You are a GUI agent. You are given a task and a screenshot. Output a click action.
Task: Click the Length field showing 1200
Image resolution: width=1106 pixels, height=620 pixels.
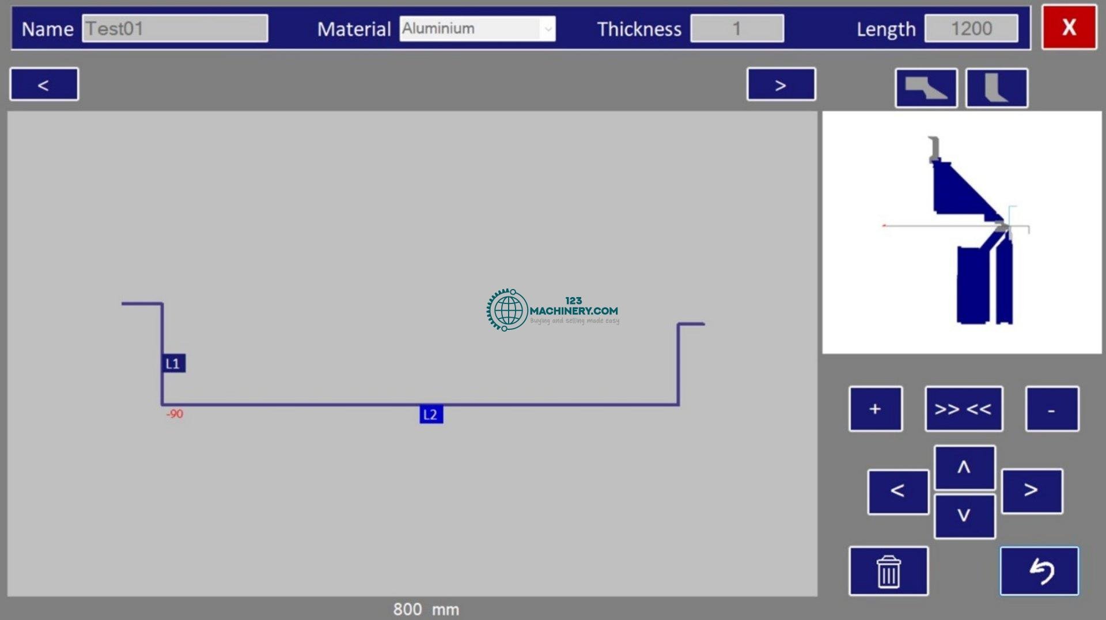(x=971, y=29)
